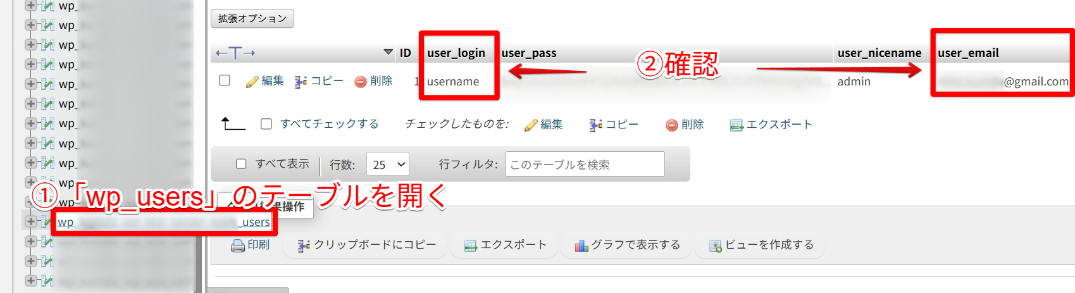Expand the tree node beside the wp_users table

pos(30,221)
